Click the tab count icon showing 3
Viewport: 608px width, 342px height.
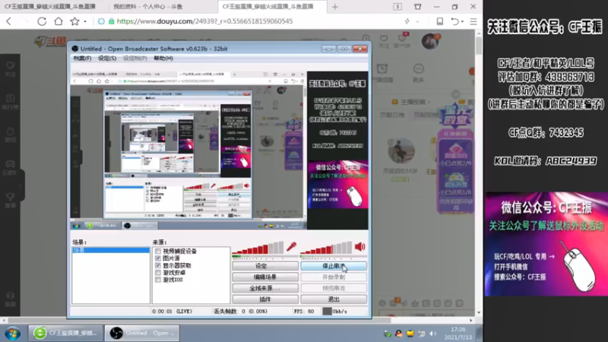[x=397, y=7]
